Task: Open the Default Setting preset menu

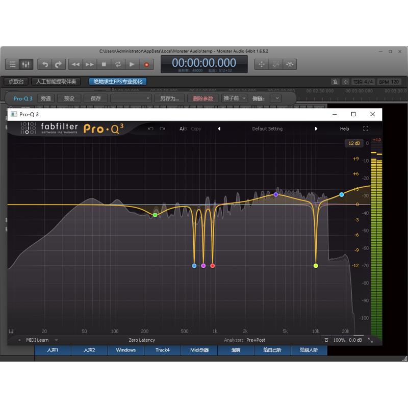Action: pyautogui.click(x=267, y=129)
